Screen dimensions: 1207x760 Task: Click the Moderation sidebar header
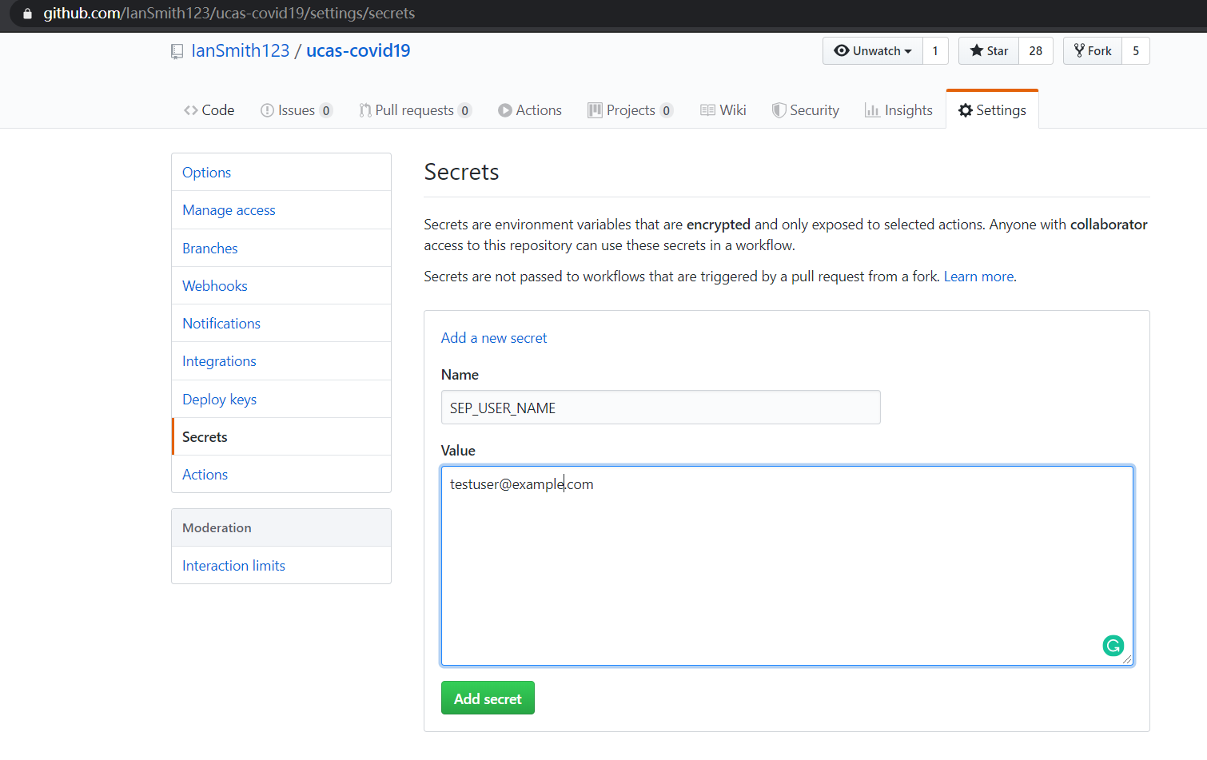click(x=281, y=528)
